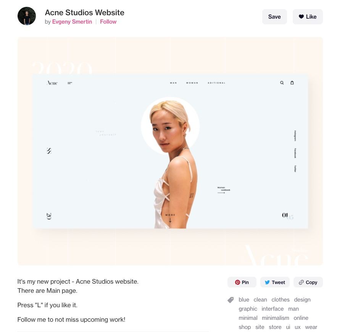Open Evgeny Smertin's profile link
Screen dimensions: 350x332
point(72,22)
